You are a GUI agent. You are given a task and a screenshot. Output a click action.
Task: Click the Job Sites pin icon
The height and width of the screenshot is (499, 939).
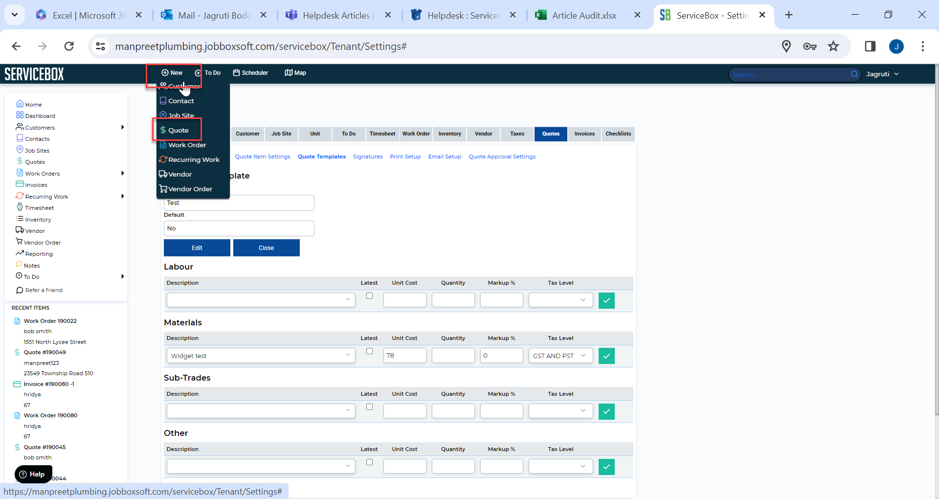(20, 150)
